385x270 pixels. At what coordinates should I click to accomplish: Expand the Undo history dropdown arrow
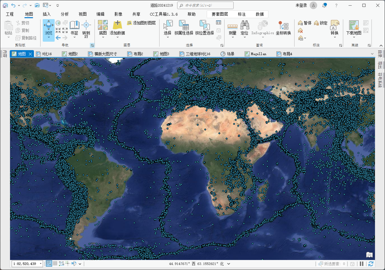[x=19, y=5]
